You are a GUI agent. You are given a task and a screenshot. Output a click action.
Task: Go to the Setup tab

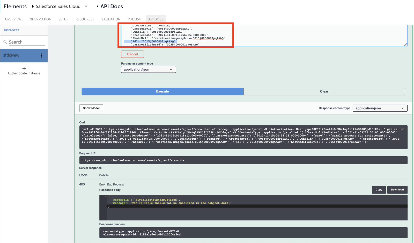coord(63,19)
